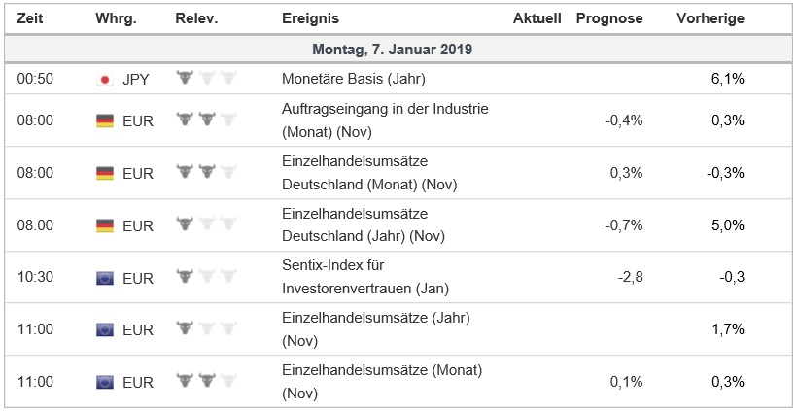Click EU flag in Sentix-Index row

(105, 278)
